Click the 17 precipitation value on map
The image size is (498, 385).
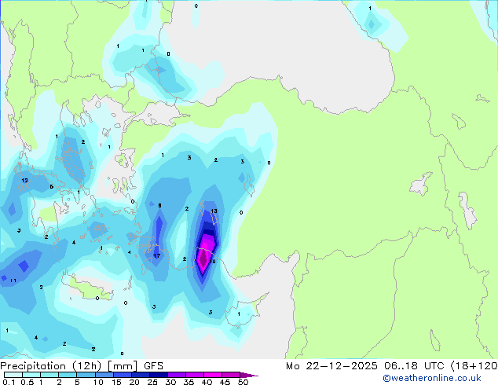point(156,255)
